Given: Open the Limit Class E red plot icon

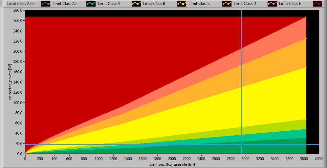Looking at the screenshot, I should (317, 4).
